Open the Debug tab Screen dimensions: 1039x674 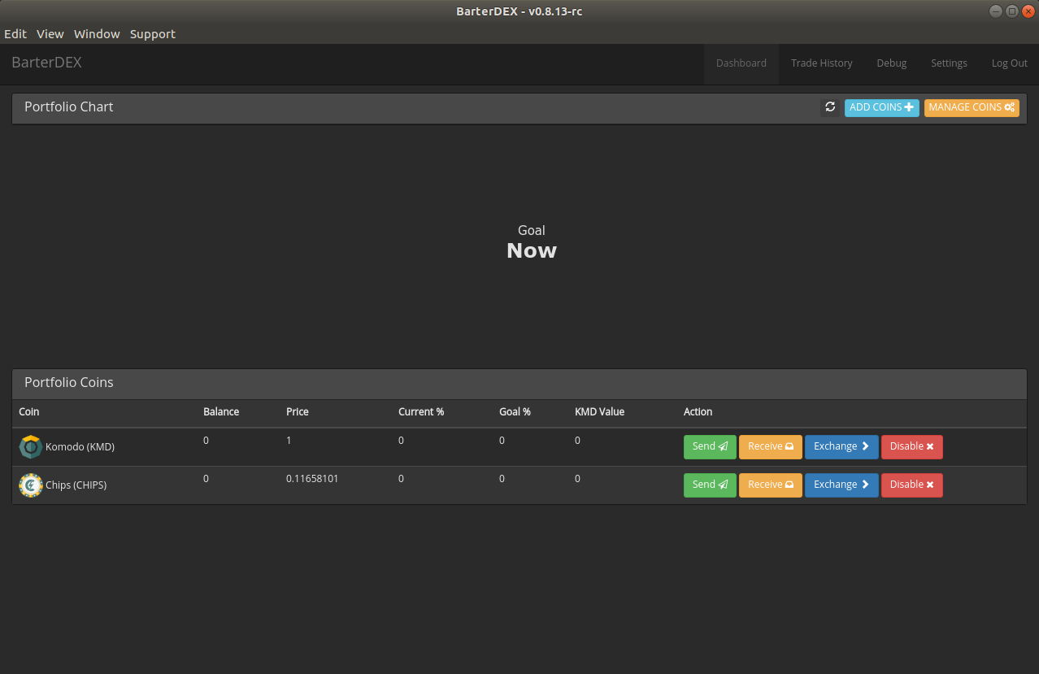[x=892, y=63]
